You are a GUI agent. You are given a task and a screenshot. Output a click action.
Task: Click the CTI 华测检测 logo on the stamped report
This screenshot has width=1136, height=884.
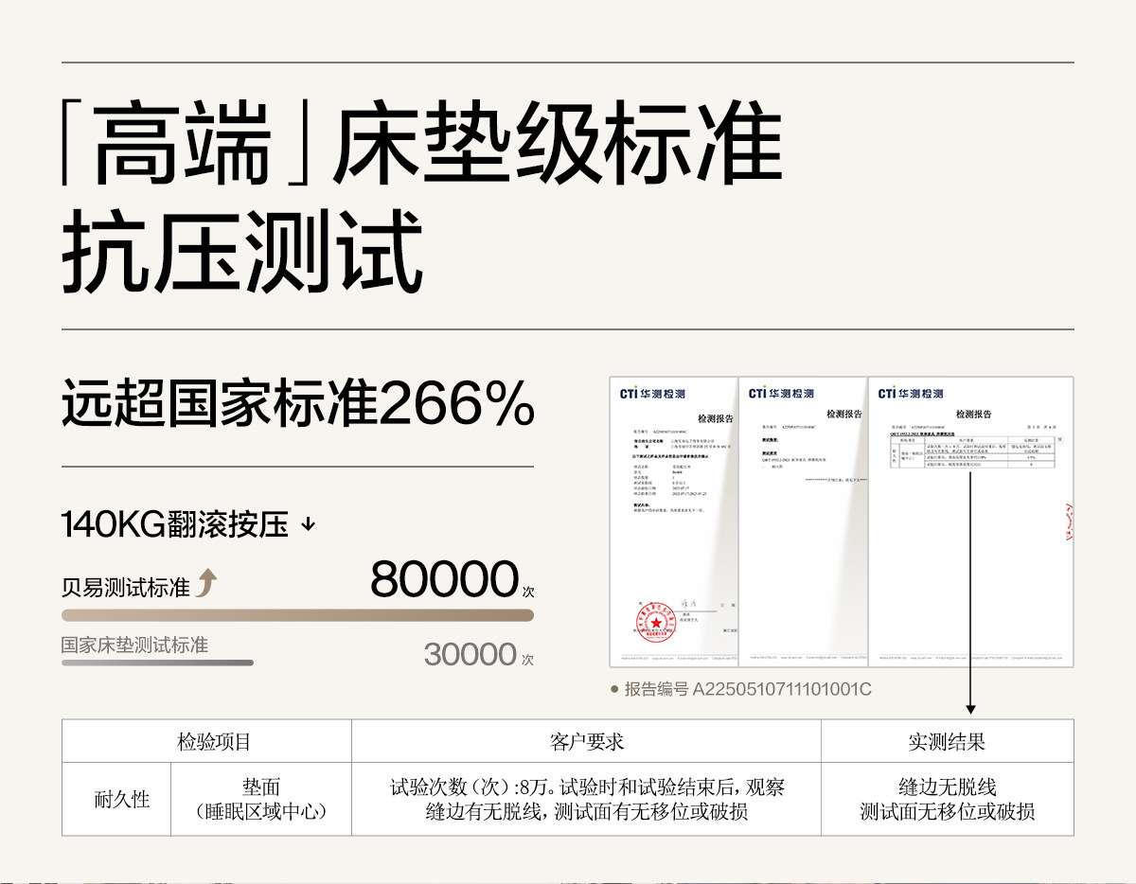click(652, 393)
